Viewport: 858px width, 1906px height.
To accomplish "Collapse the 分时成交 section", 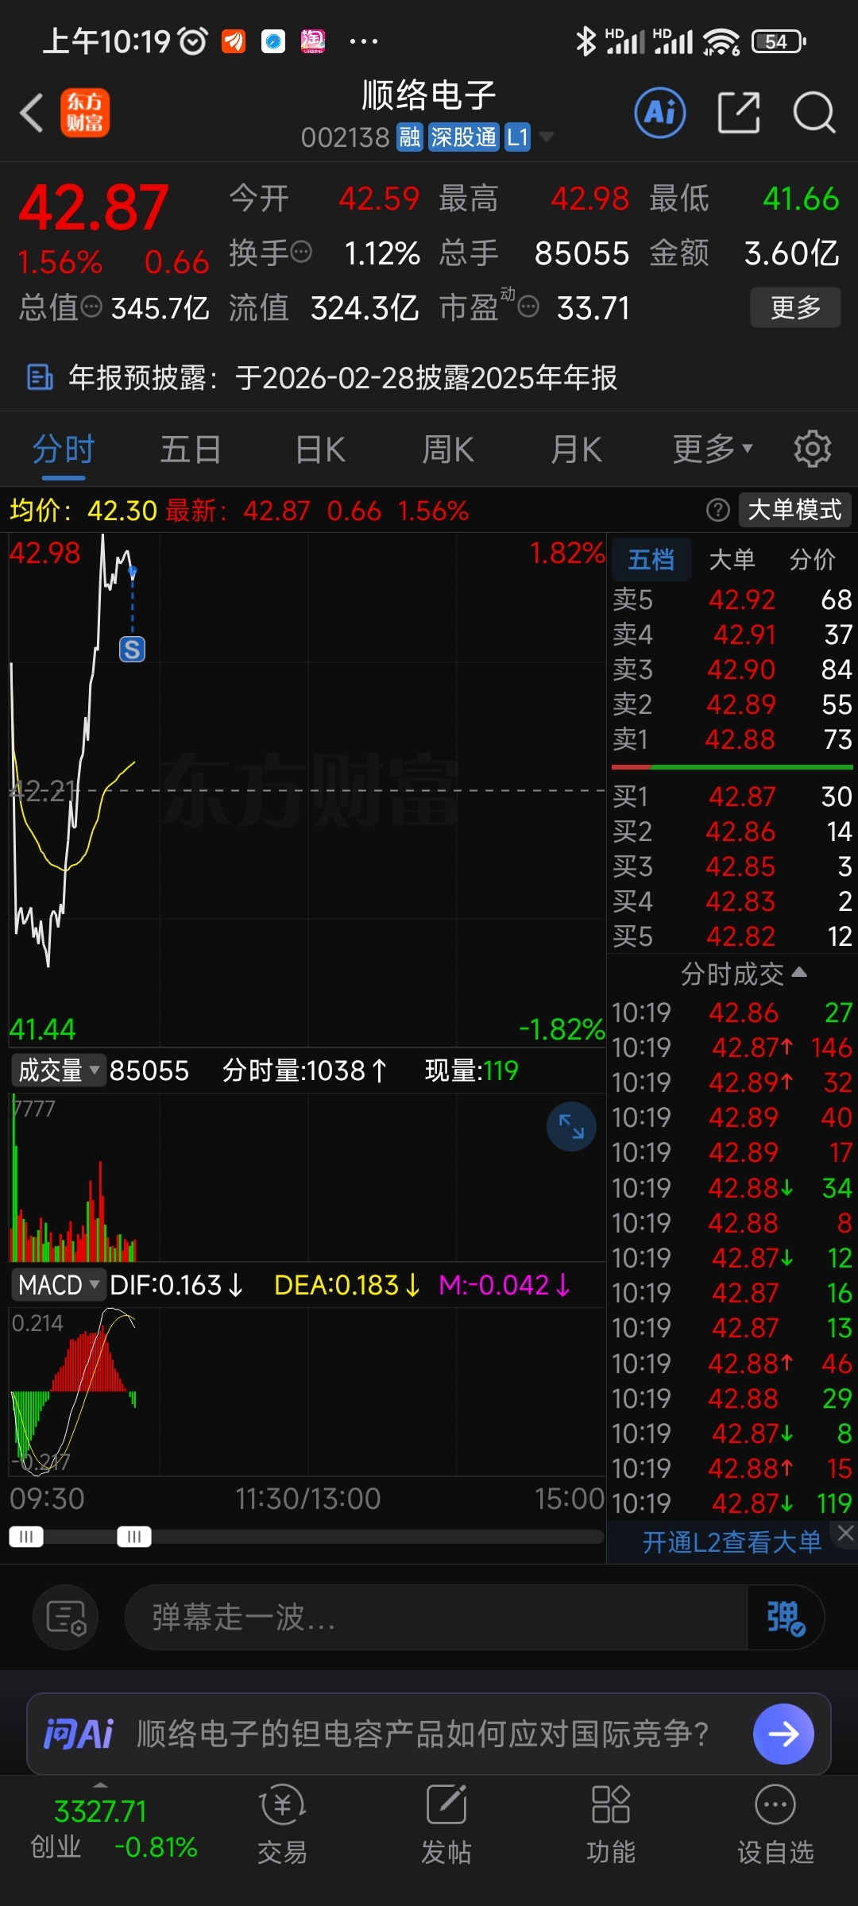I will click(x=744, y=974).
